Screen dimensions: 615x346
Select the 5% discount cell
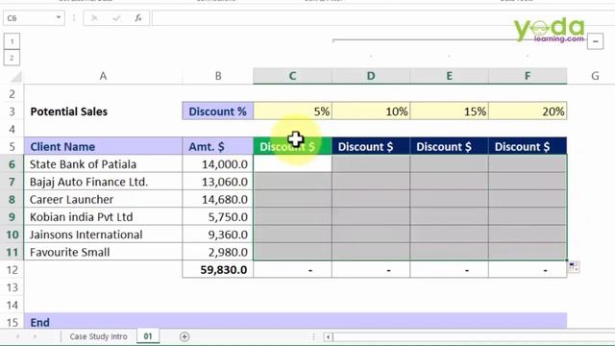point(292,111)
